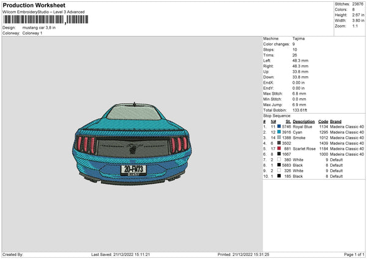Click the 'Page 1 of 1' footer text
Viewport: 367px width, 259px height.
354,255
